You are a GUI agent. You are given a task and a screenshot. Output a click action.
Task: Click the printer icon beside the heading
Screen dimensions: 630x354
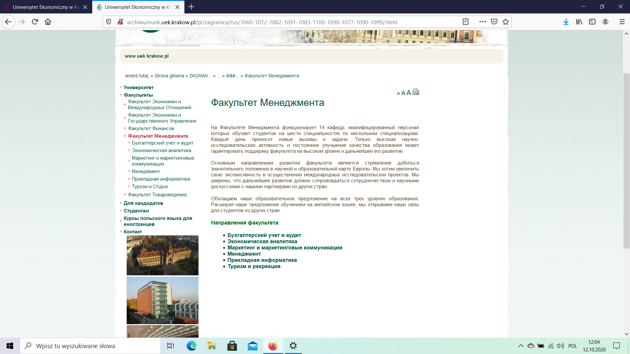[x=416, y=92]
